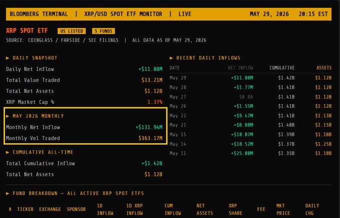Sort fund table by EXCHANGE column
Image resolution: width=340 pixels, height=218 pixels.
[x=50, y=210]
